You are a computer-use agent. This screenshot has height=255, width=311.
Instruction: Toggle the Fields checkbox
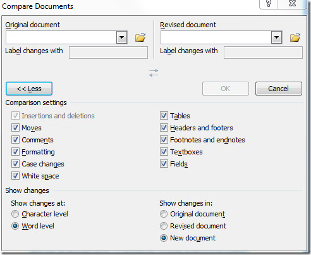164,164
